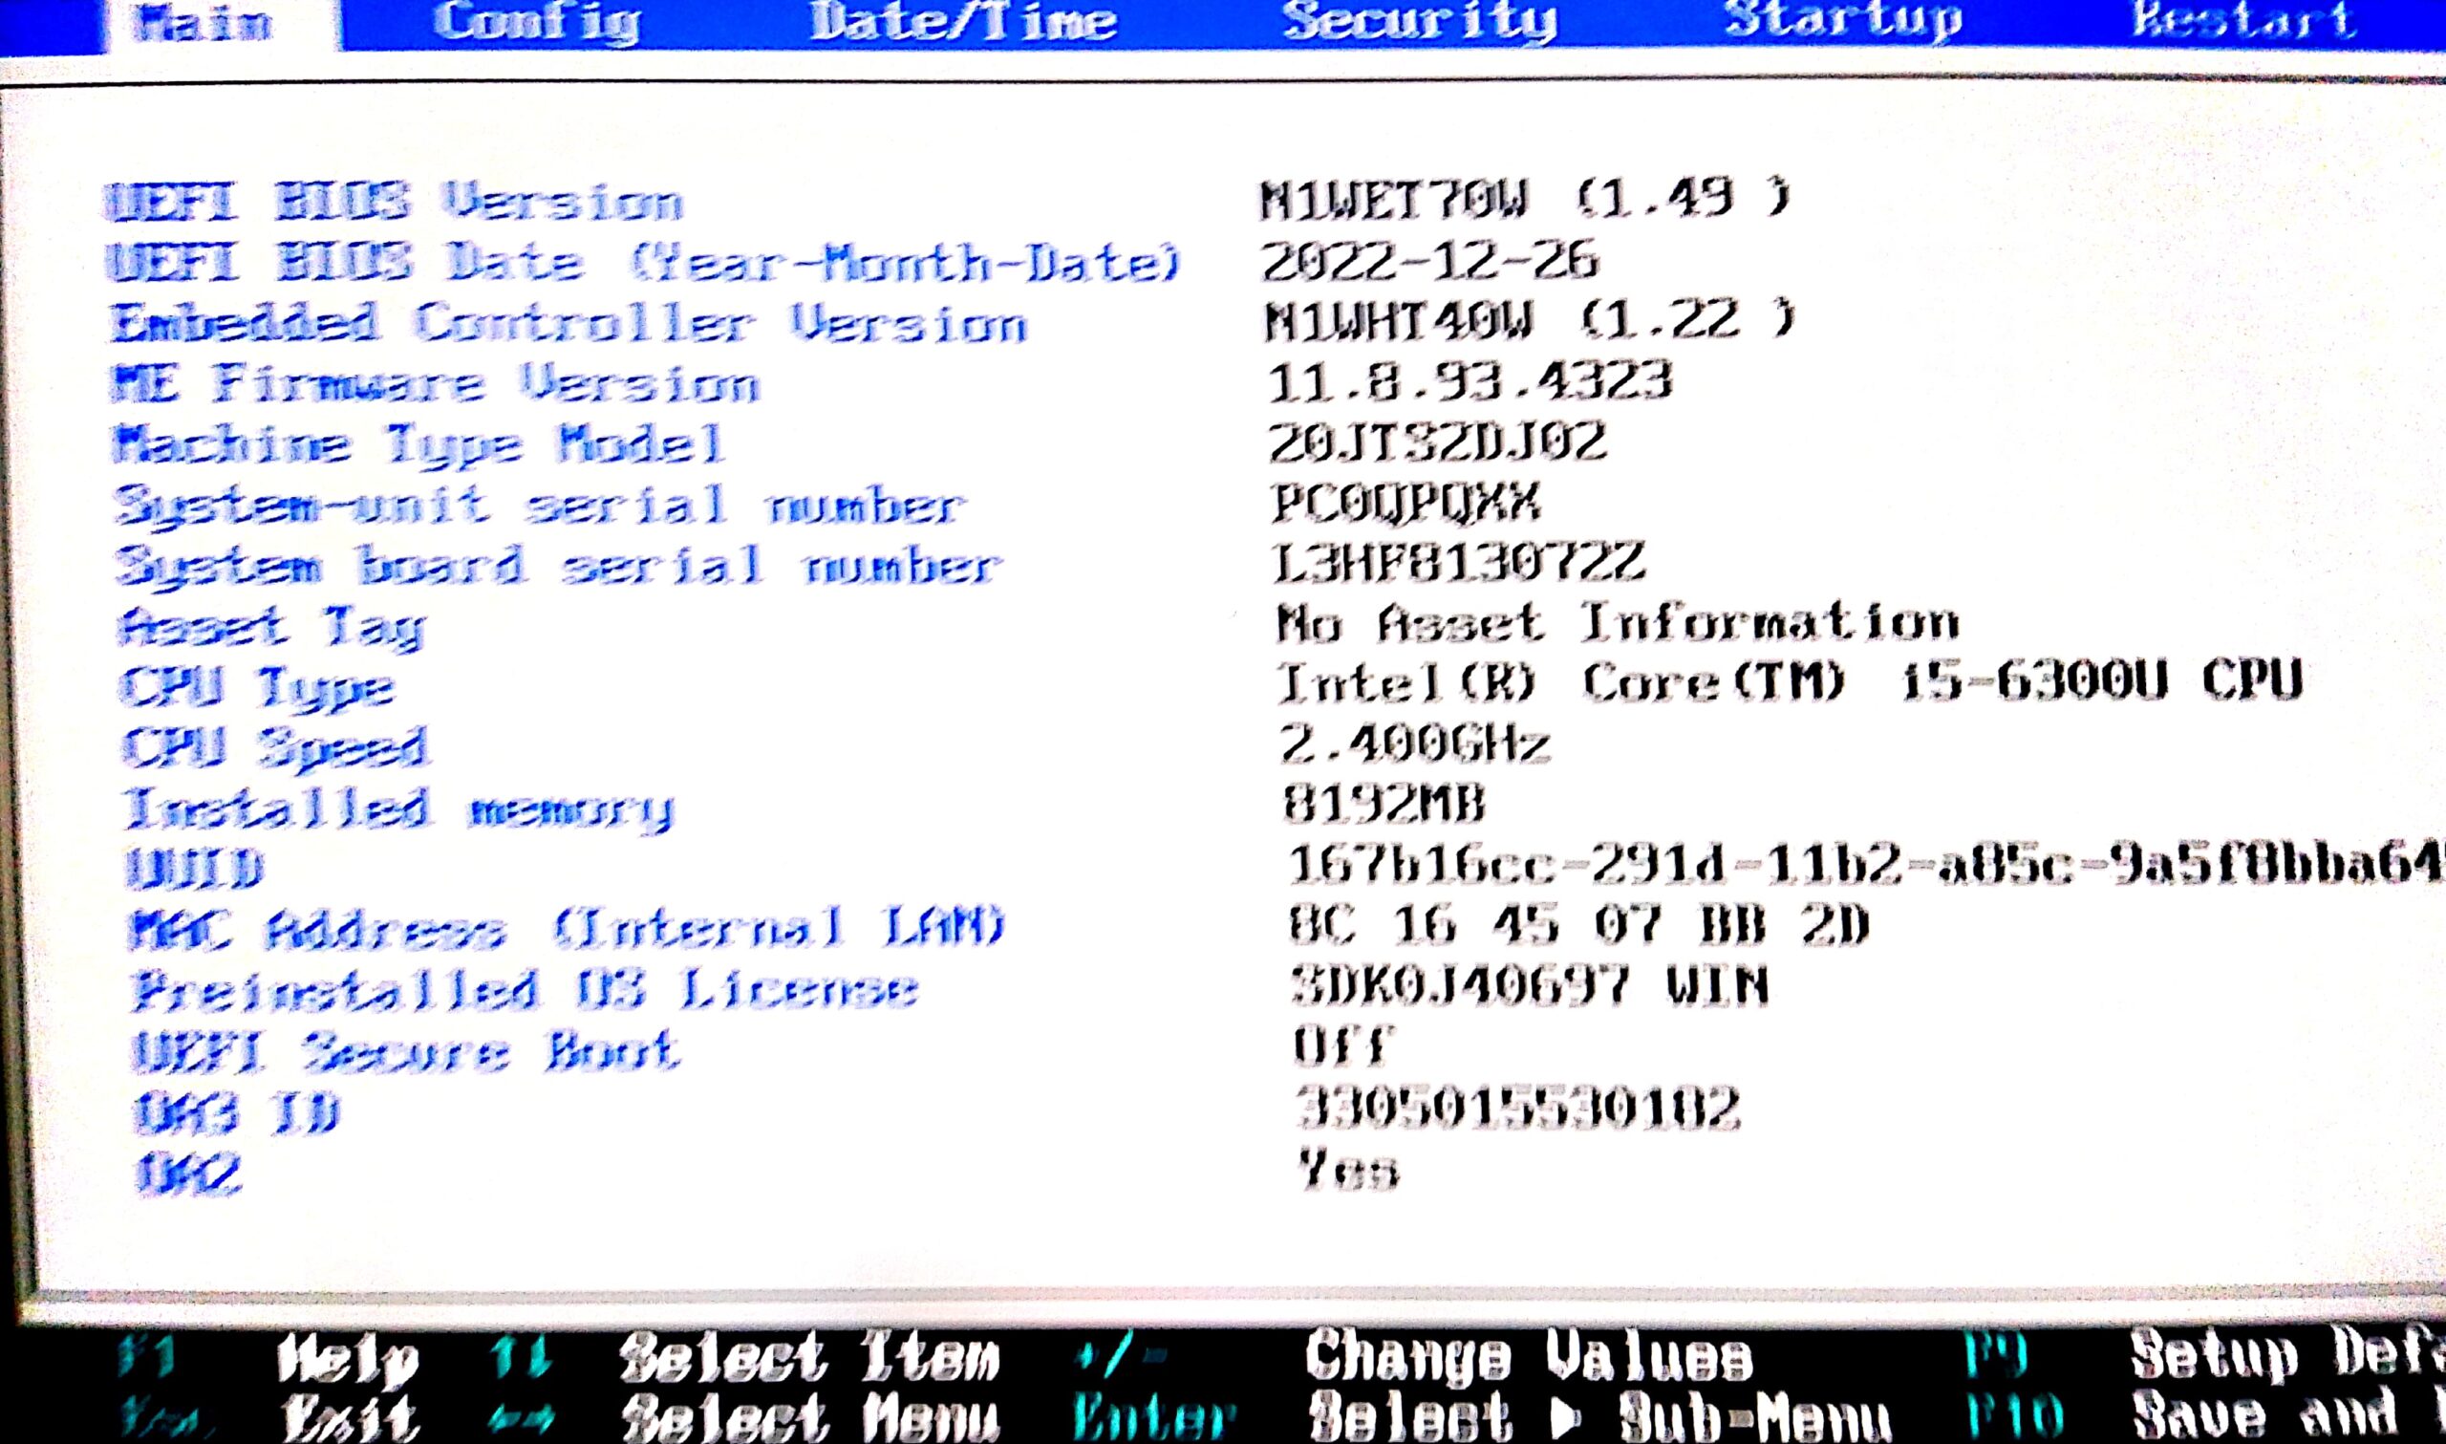
Task: Click the CPU Type label
Action: [257, 689]
